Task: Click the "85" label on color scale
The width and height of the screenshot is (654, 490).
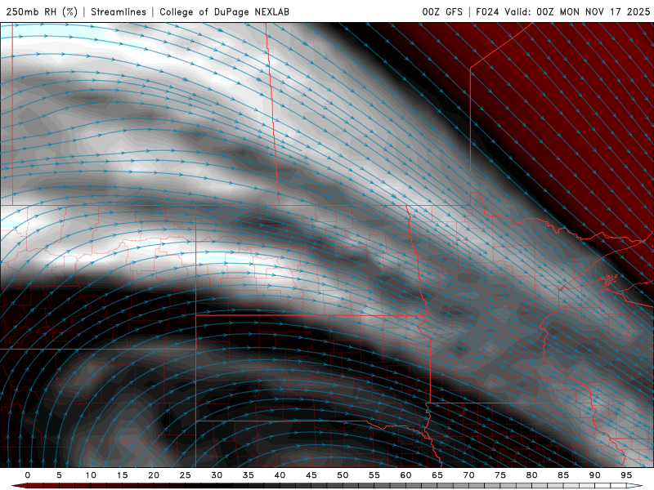Action: 563,475
